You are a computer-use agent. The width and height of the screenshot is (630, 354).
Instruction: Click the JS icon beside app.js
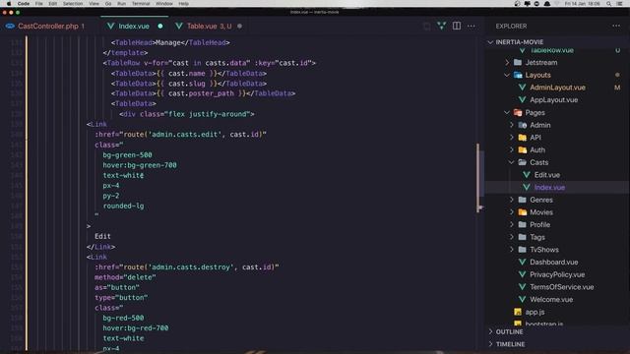pyautogui.click(x=518, y=312)
